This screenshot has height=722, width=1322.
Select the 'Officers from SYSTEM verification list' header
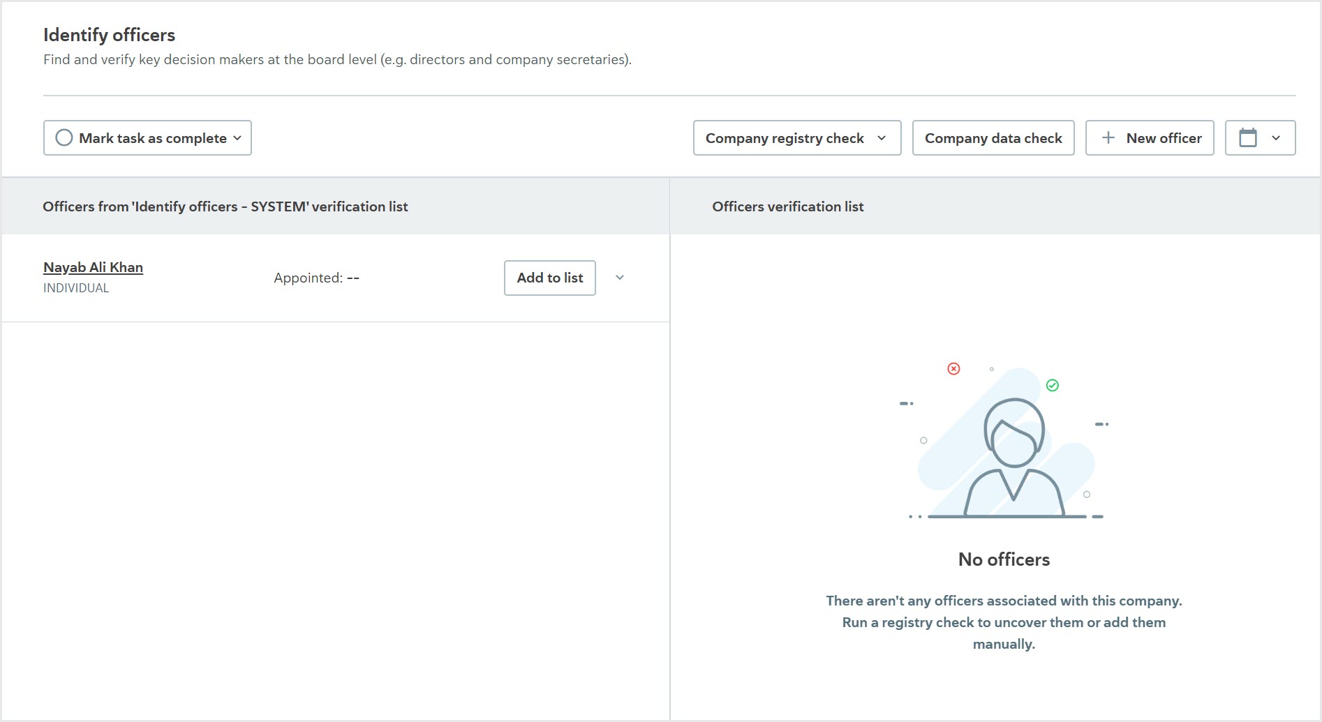pyautogui.click(x=225, y=206)
